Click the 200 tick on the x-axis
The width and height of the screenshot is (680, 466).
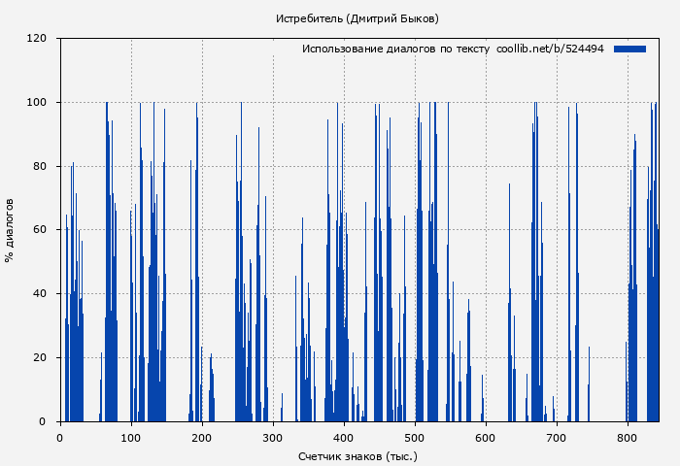pyautogui.click(x=202, y=437)
